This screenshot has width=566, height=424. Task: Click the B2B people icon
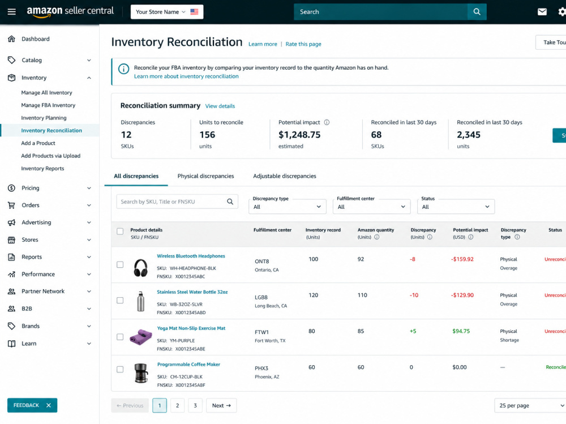[11, 309]
